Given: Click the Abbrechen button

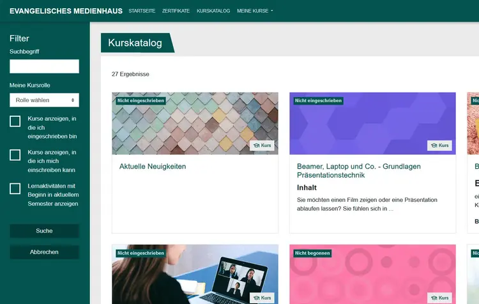Looking at the screenshot, I should point(44,252).
